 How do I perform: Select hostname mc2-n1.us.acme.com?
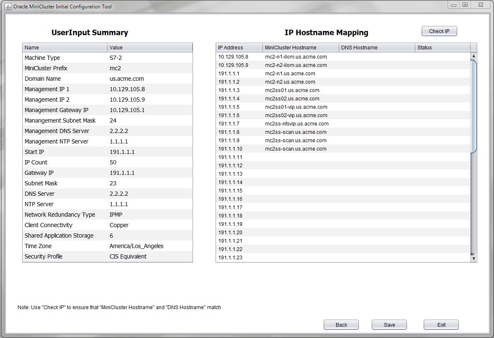coord(290,74)
